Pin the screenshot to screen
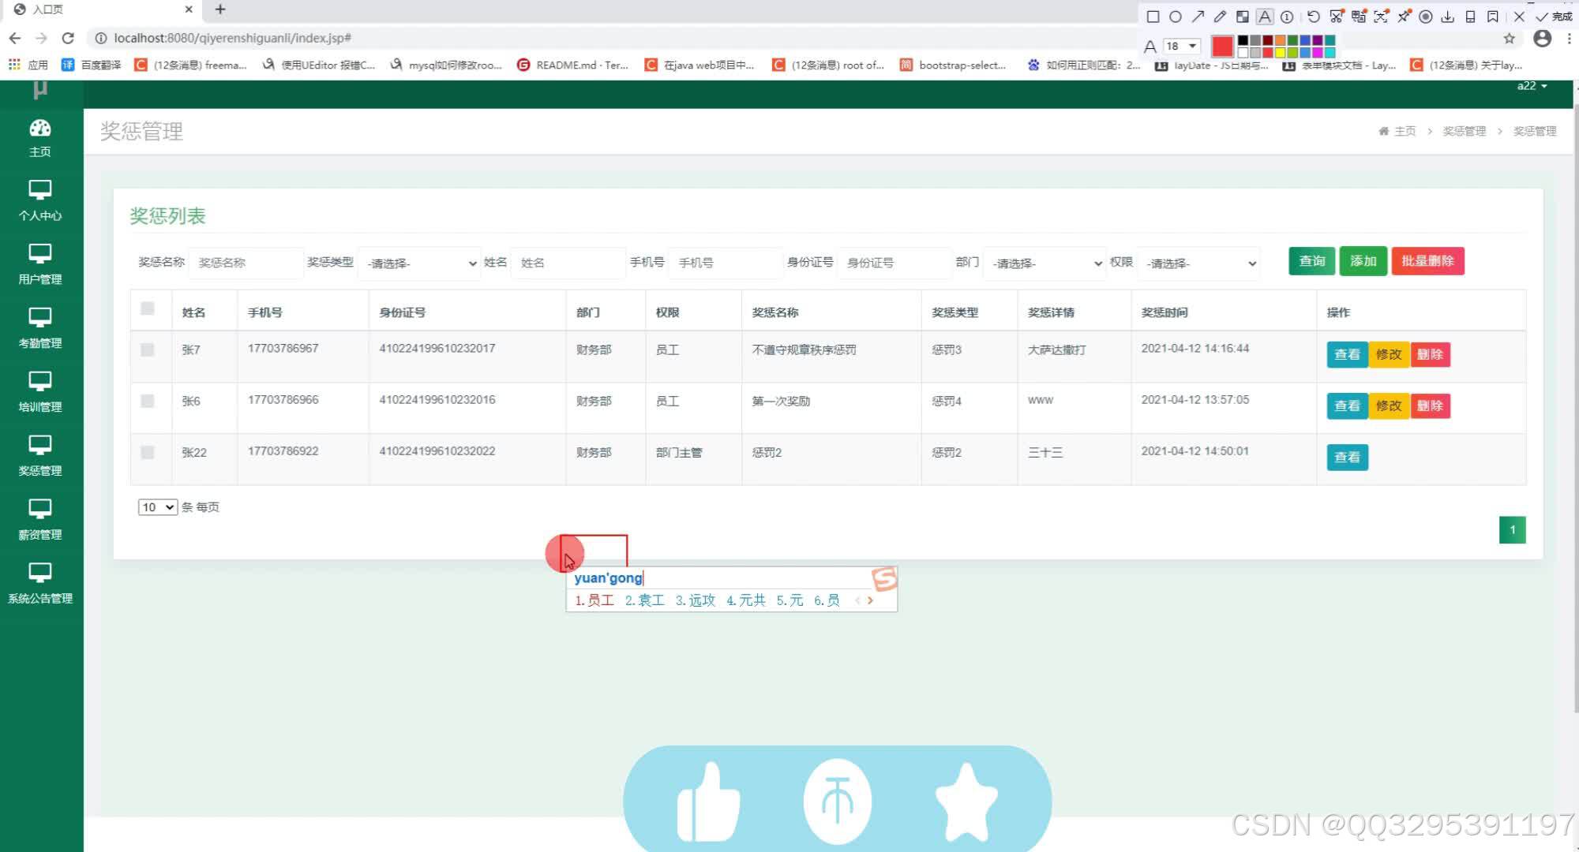Screen dimensions: 1579x852 tap(1404, 17)
